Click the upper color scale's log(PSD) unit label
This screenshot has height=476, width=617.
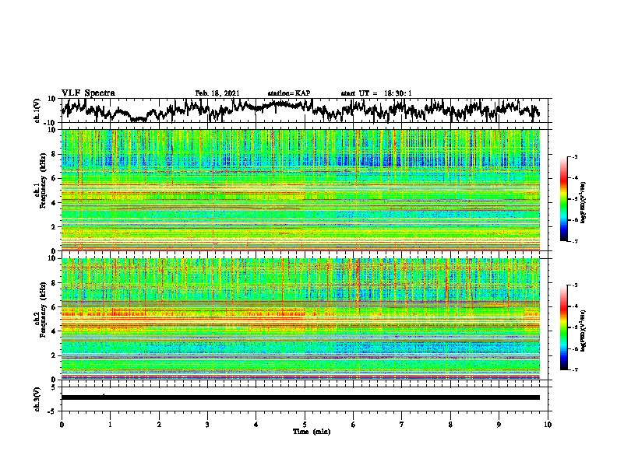584,202
